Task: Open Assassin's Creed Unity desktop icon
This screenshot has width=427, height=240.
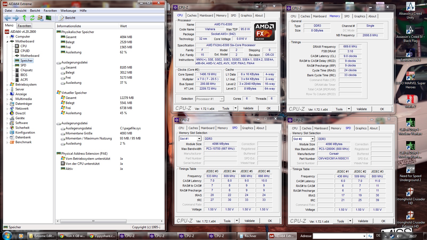Action: coord(410,11)
